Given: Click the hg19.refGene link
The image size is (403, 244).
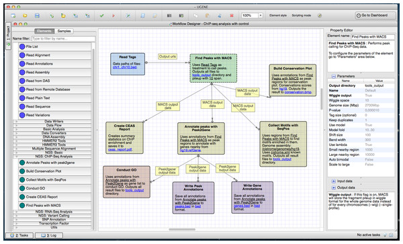Looking at the screenshot, I should coord(190,150).
